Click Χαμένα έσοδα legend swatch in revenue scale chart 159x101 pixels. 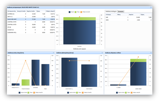pos(117,93)
